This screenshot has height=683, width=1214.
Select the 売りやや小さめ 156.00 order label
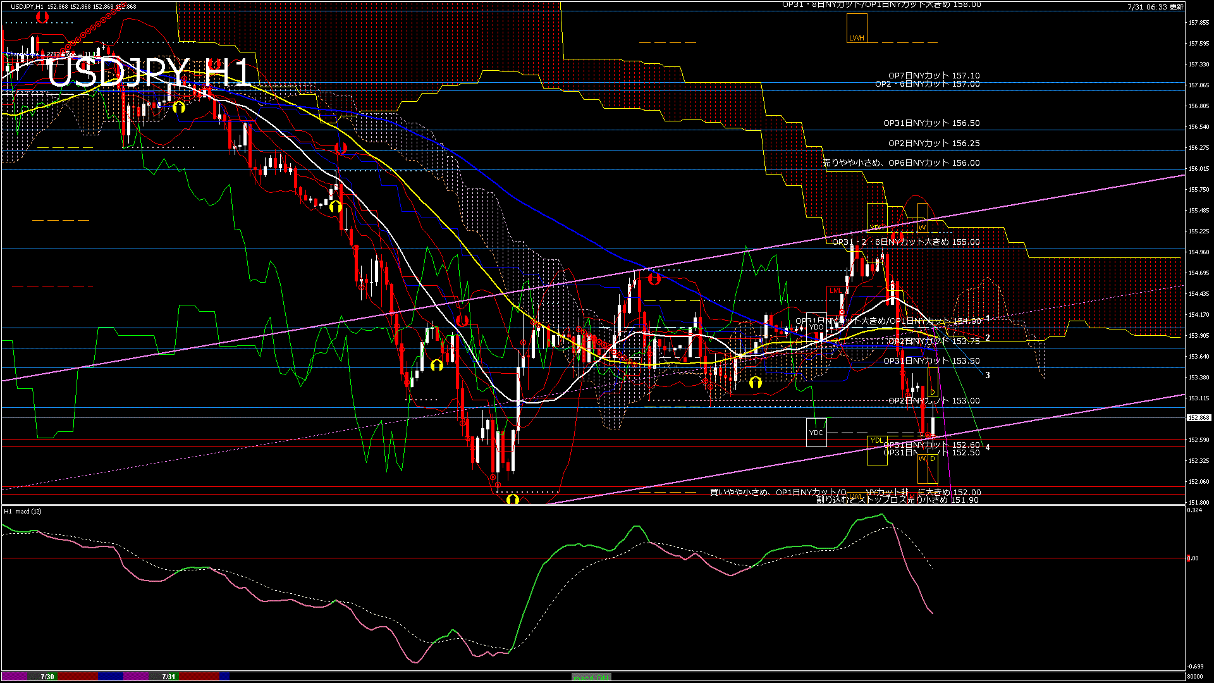[x=901, y=163]
